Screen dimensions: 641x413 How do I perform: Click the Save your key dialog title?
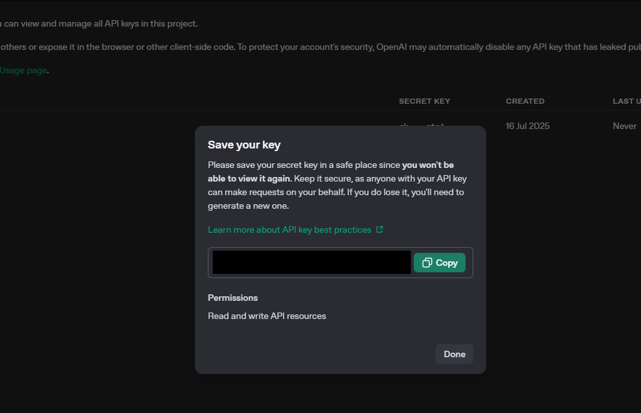(x=244, y=145)
